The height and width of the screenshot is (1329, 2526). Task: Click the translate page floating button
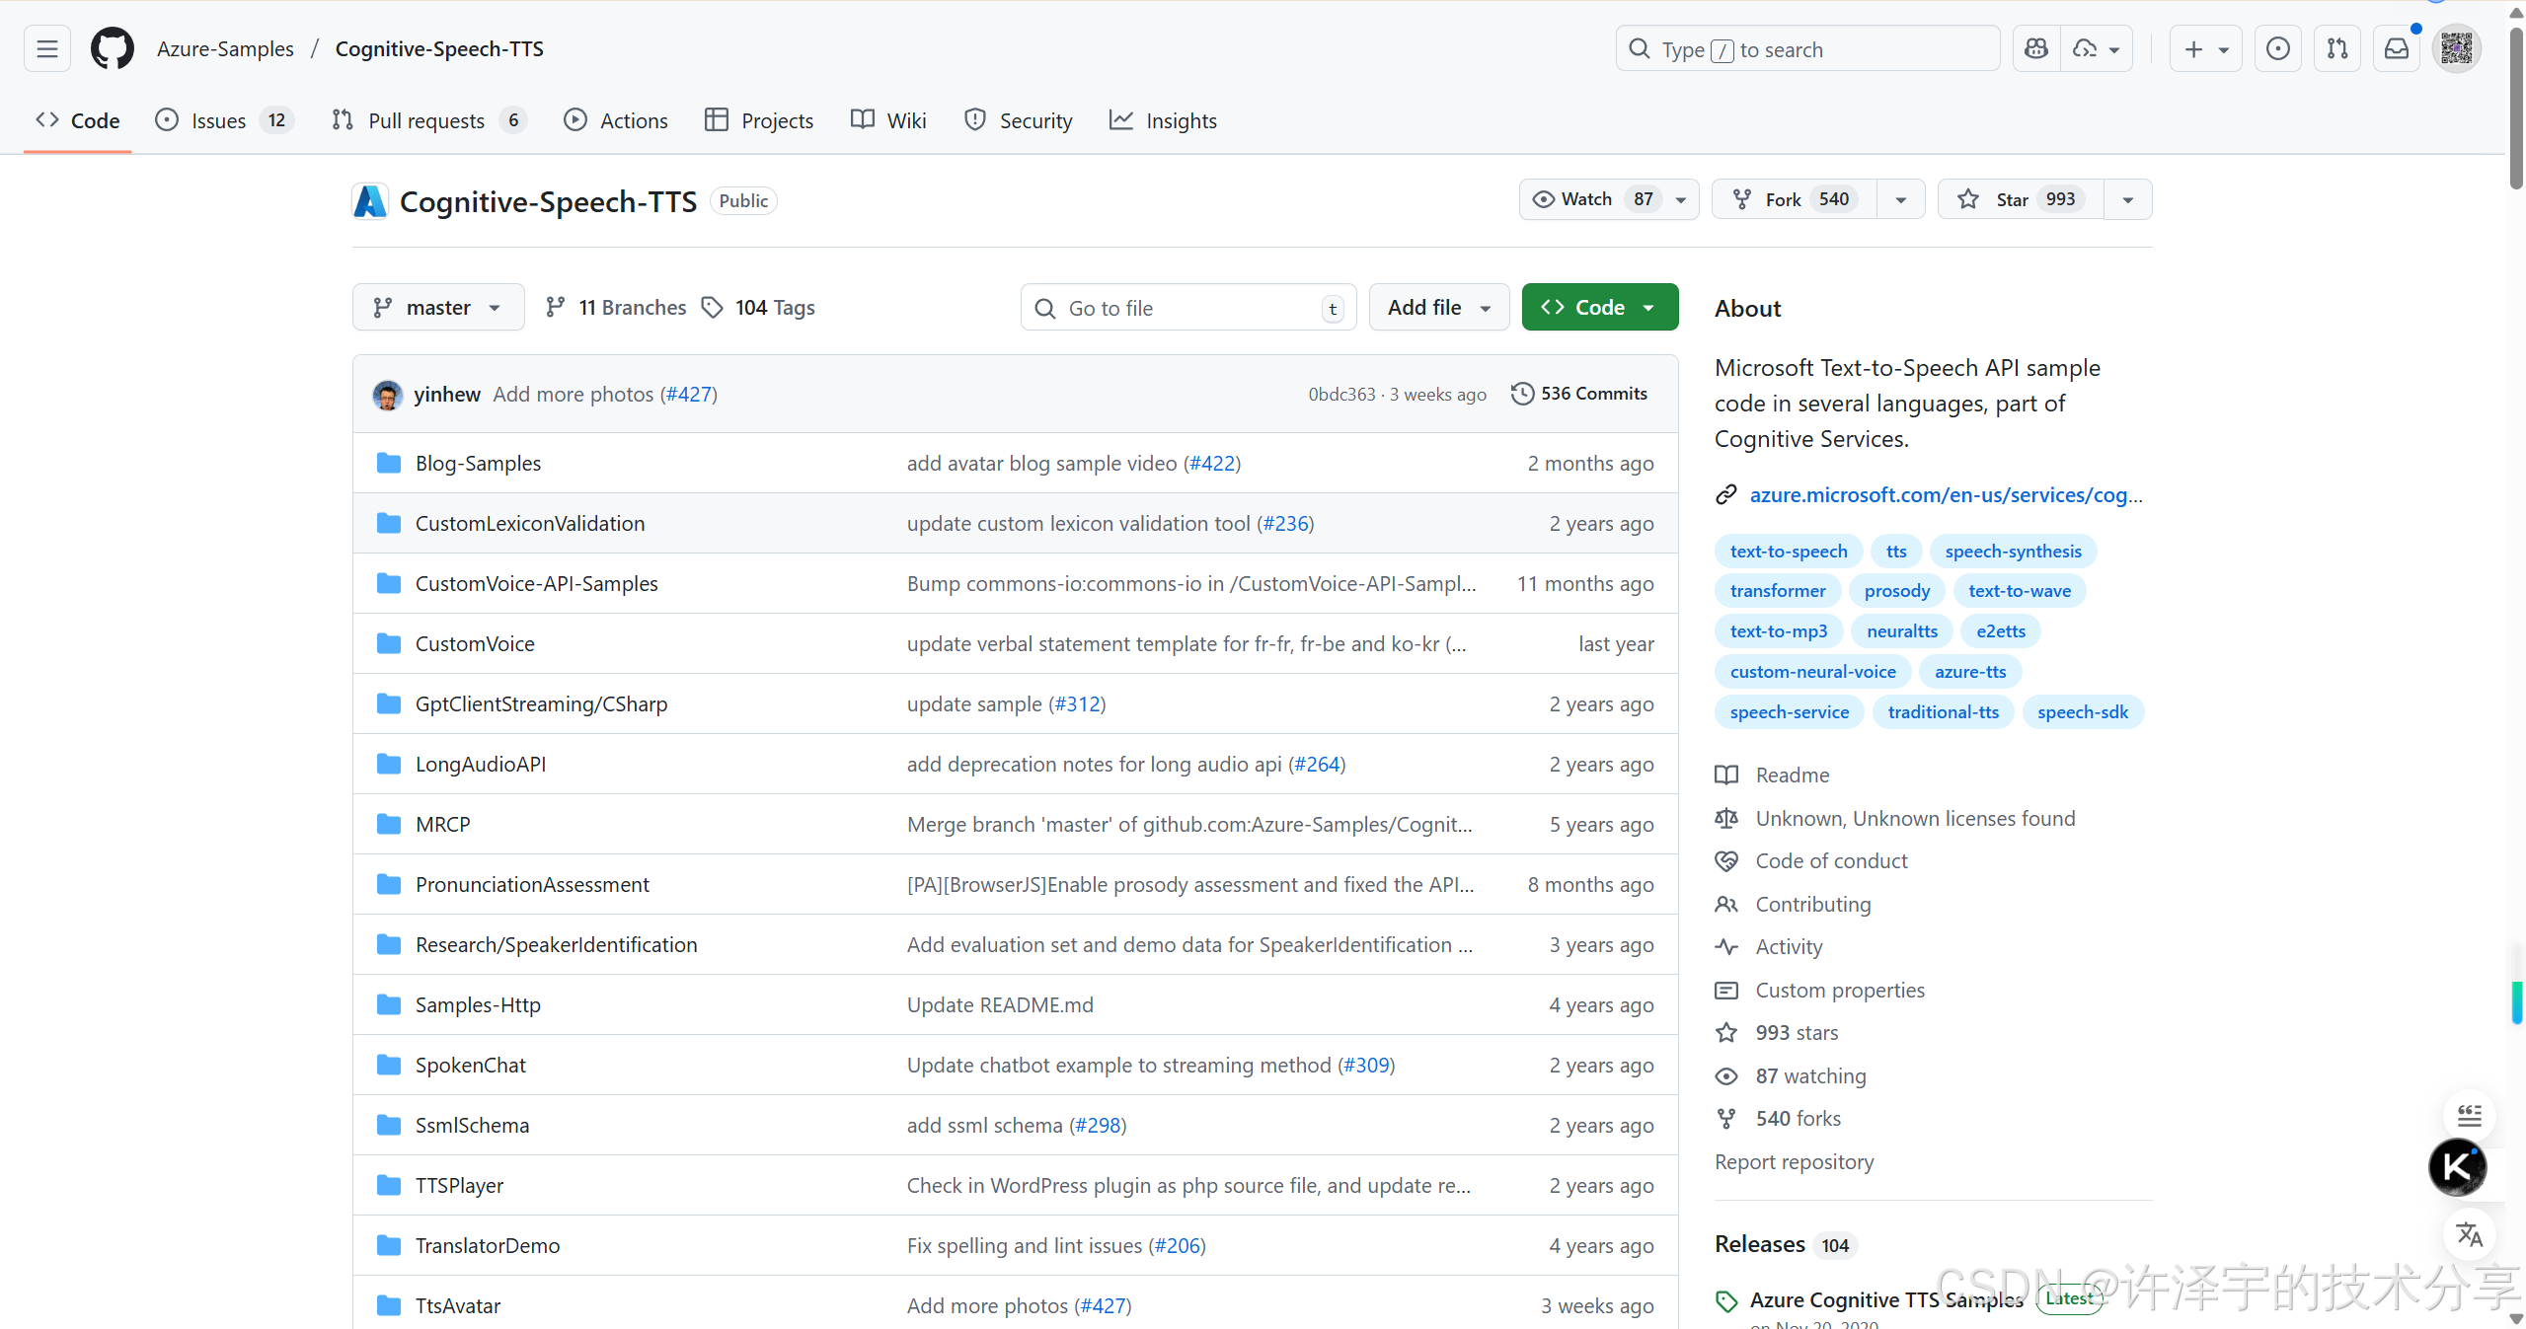click(x=2469, y=1234)
